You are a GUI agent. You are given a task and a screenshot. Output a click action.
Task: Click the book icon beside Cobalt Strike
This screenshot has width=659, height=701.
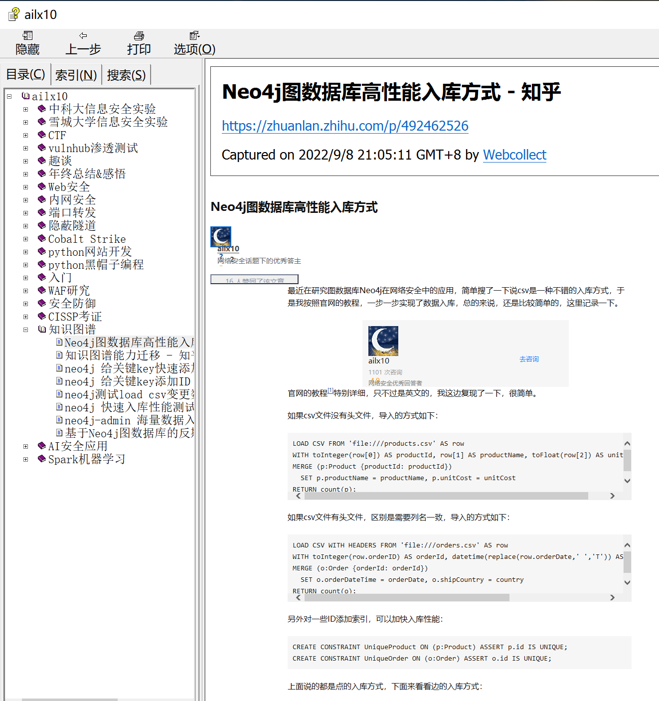click(x=42, y=238)
